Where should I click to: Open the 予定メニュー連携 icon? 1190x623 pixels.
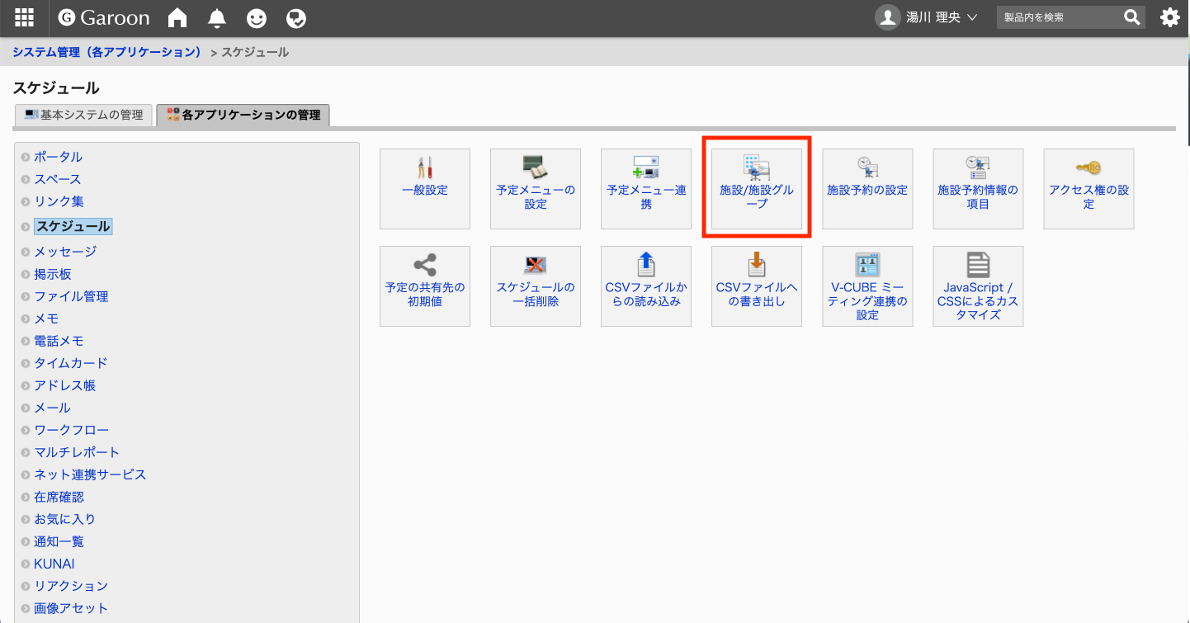(x=645, y=188)
